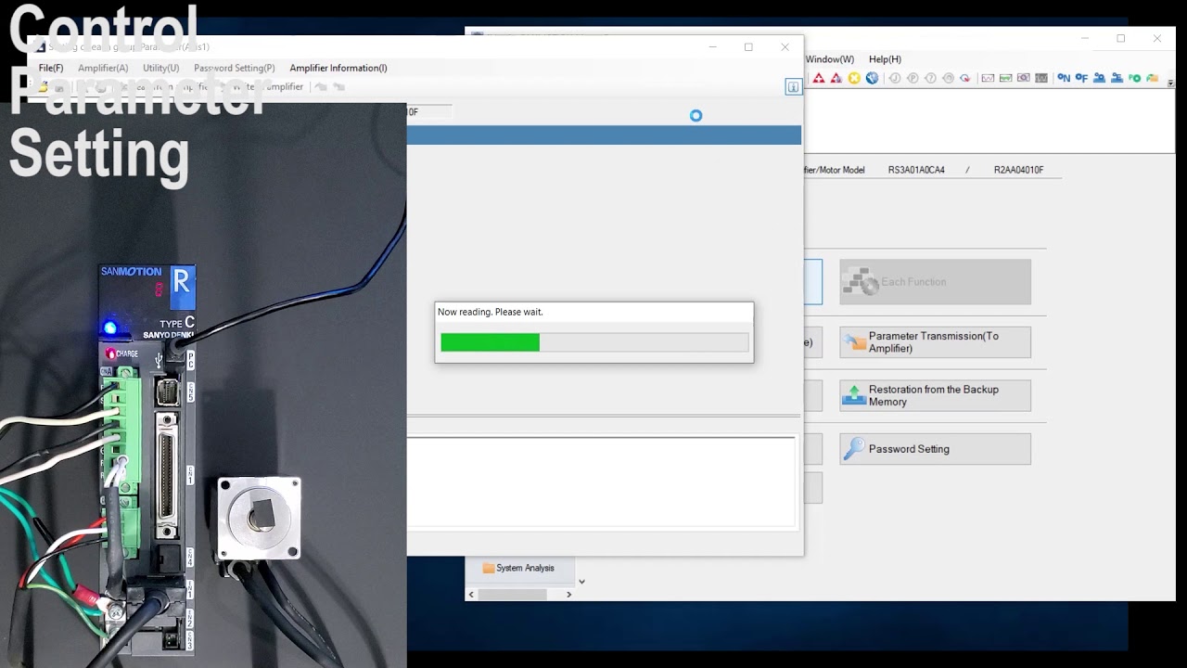Image resolution: width=1187 pixels, height=668 pixels.
Task: Expand the main toolbar overflow arrow
Action: point(1170,83)
